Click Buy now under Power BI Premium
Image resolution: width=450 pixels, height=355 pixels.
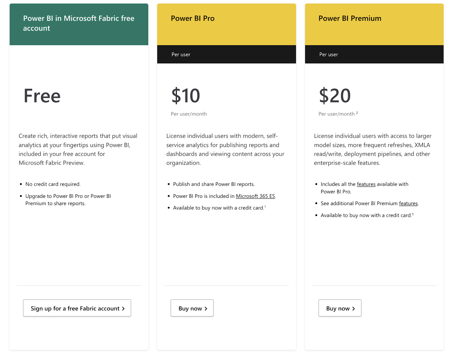pyautogui.click(x=340, y=308)
